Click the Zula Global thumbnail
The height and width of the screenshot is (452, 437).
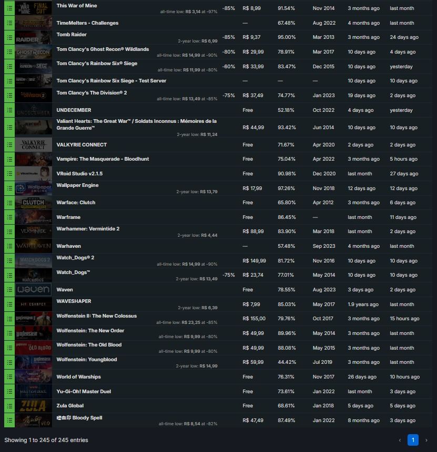pos(34,406)
